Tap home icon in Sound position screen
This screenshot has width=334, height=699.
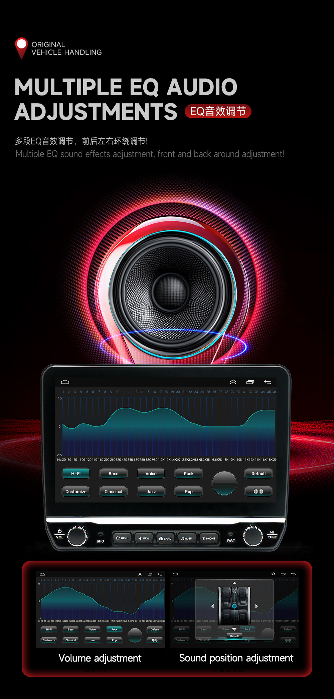point(175,574)
